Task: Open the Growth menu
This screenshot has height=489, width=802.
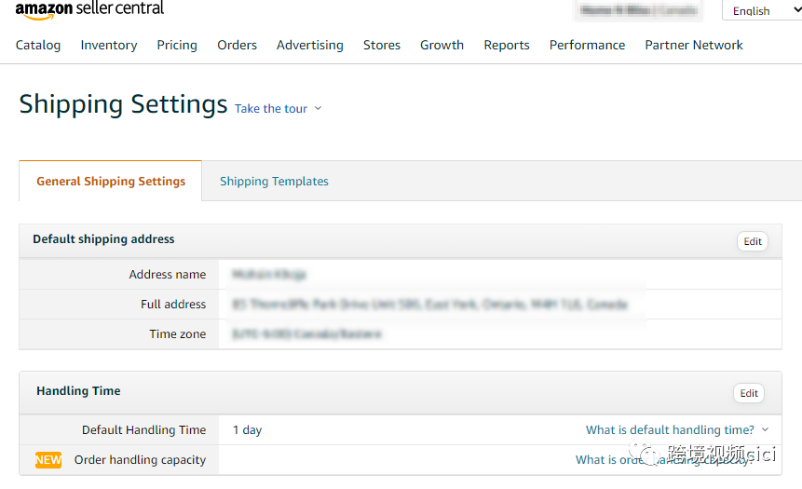Action: click(442, 45)
